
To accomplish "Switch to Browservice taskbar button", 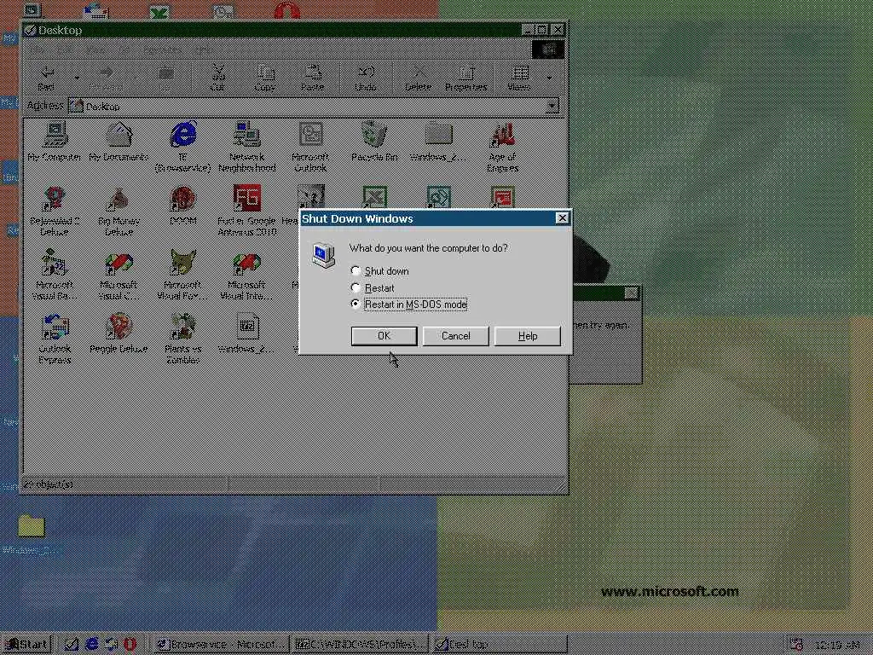I will tap(221, 645).
